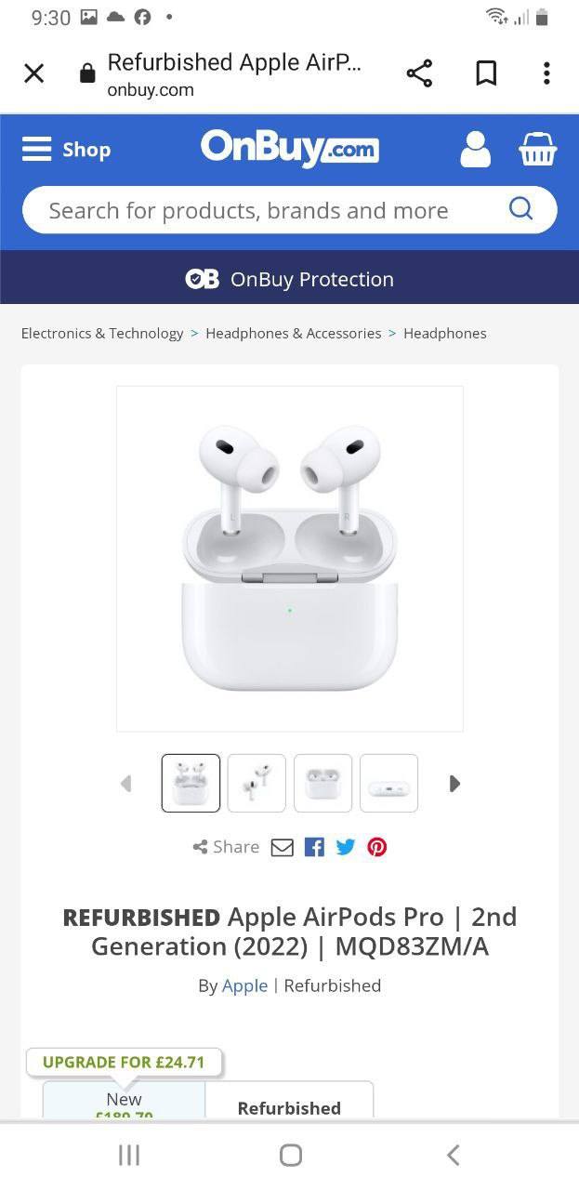Open Headphones & Accessories breadcrumb
This screenshot has width=579, height=1190.
pos(294,333)
